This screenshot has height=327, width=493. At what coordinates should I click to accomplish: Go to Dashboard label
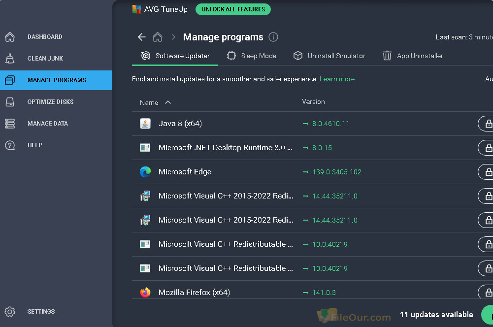(x=45, y=37)
